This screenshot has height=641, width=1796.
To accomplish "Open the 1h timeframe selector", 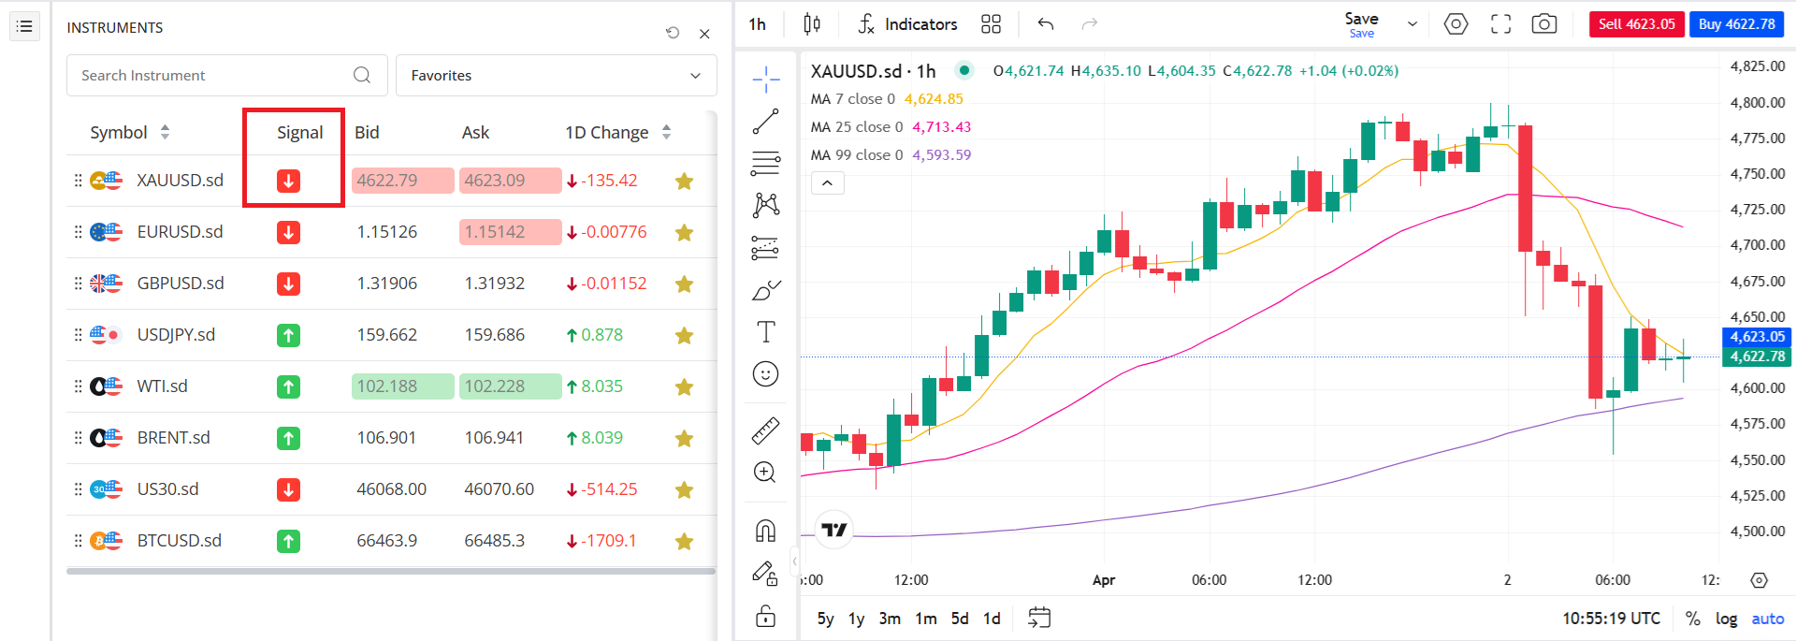I will (x=758, y=24).
